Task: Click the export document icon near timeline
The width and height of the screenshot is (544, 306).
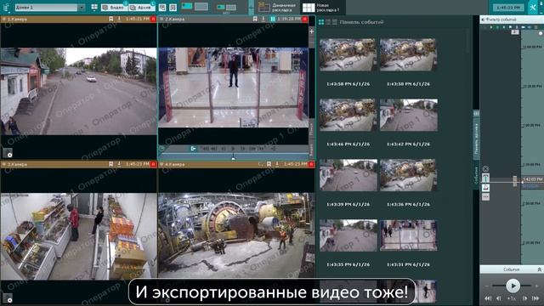Action: (485, 187)
